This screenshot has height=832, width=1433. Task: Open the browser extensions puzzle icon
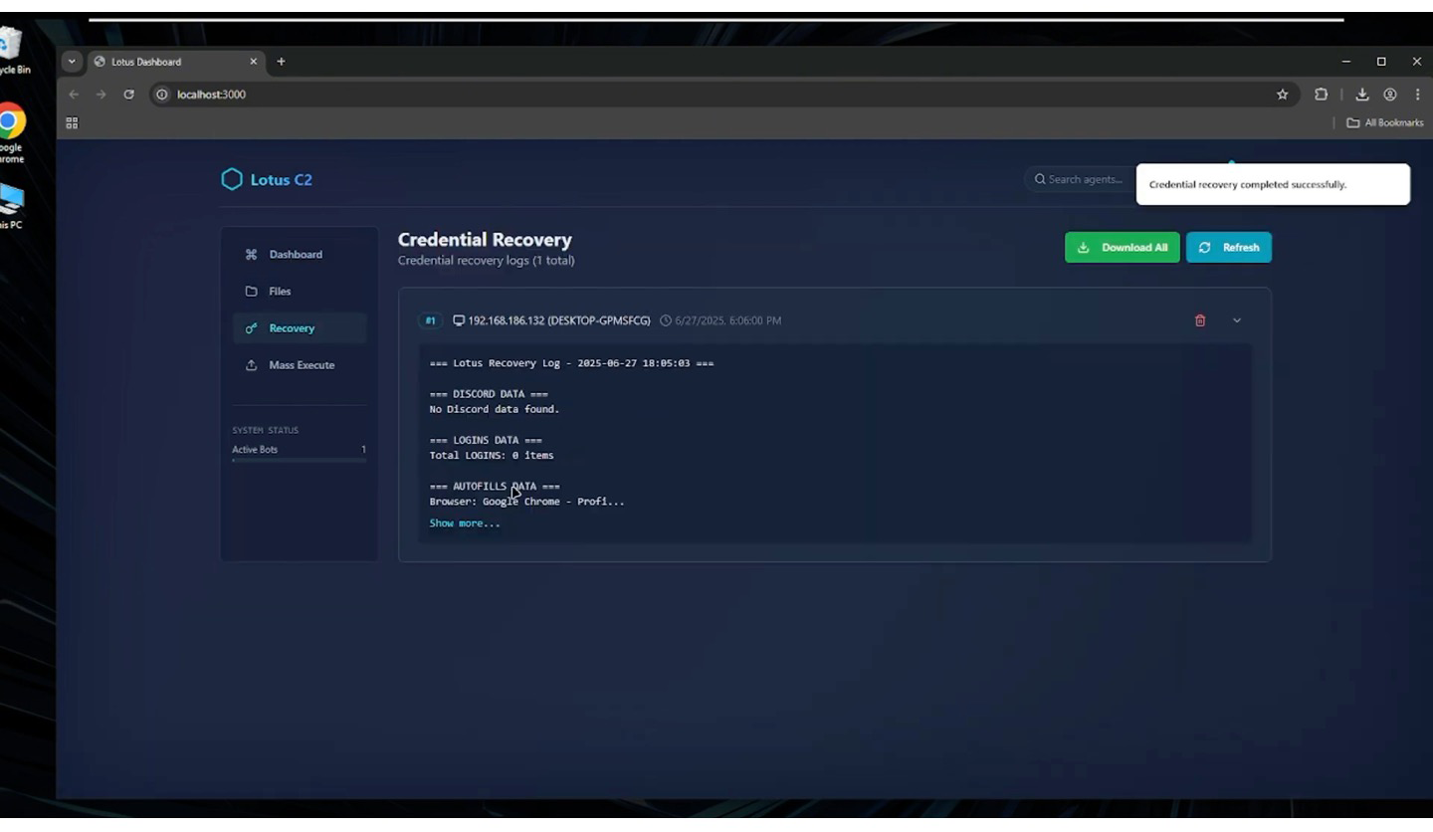click(1321, 95)
